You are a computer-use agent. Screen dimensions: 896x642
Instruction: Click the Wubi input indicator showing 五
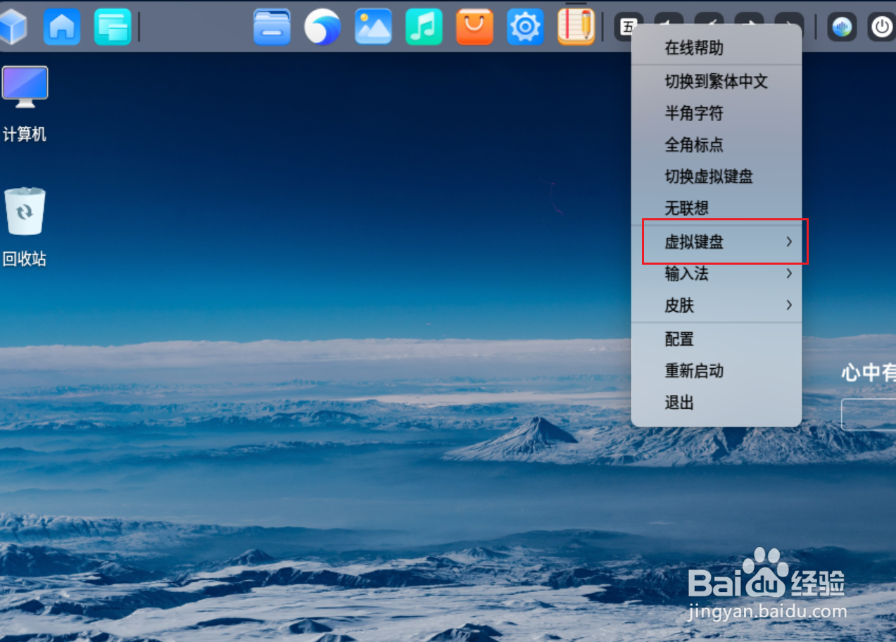coord(629,26)
